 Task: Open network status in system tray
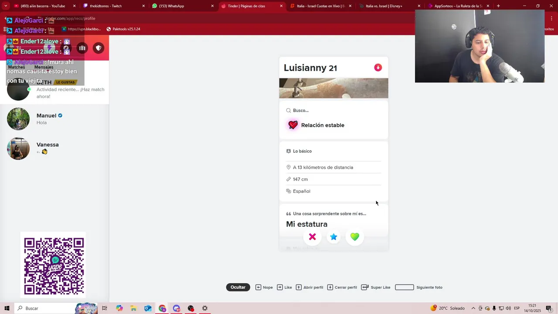(x=501, y=308)
